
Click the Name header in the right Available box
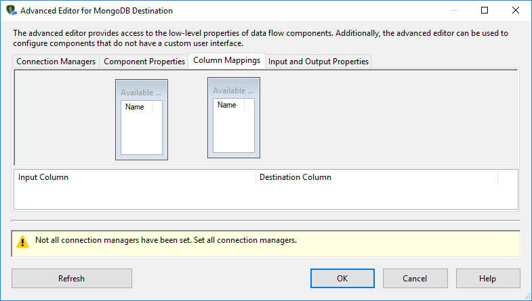(228, 105)
